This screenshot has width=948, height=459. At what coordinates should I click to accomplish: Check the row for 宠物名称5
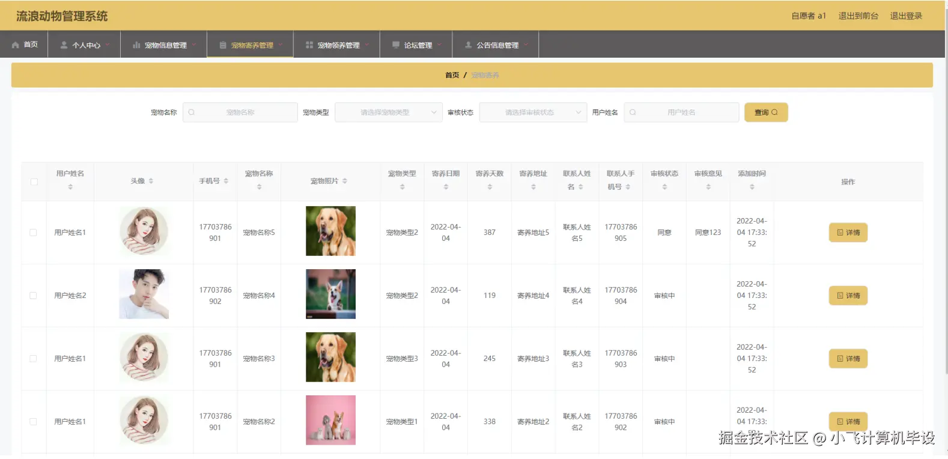pos(33,233)
